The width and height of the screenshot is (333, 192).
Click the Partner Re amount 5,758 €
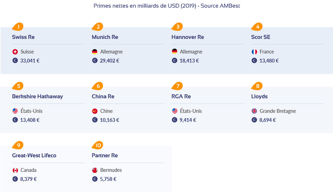coord(108,179)
